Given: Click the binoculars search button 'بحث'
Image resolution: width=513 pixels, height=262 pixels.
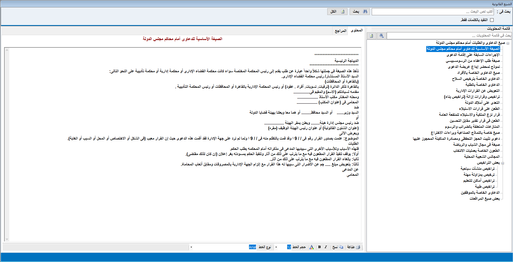Looking at the screenshot, I should (360, 11).
